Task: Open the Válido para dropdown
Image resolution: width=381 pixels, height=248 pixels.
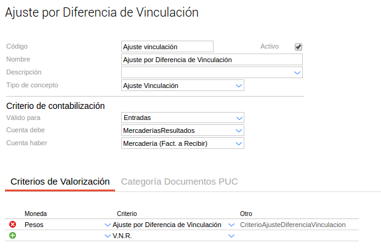Action: point(239,118)
